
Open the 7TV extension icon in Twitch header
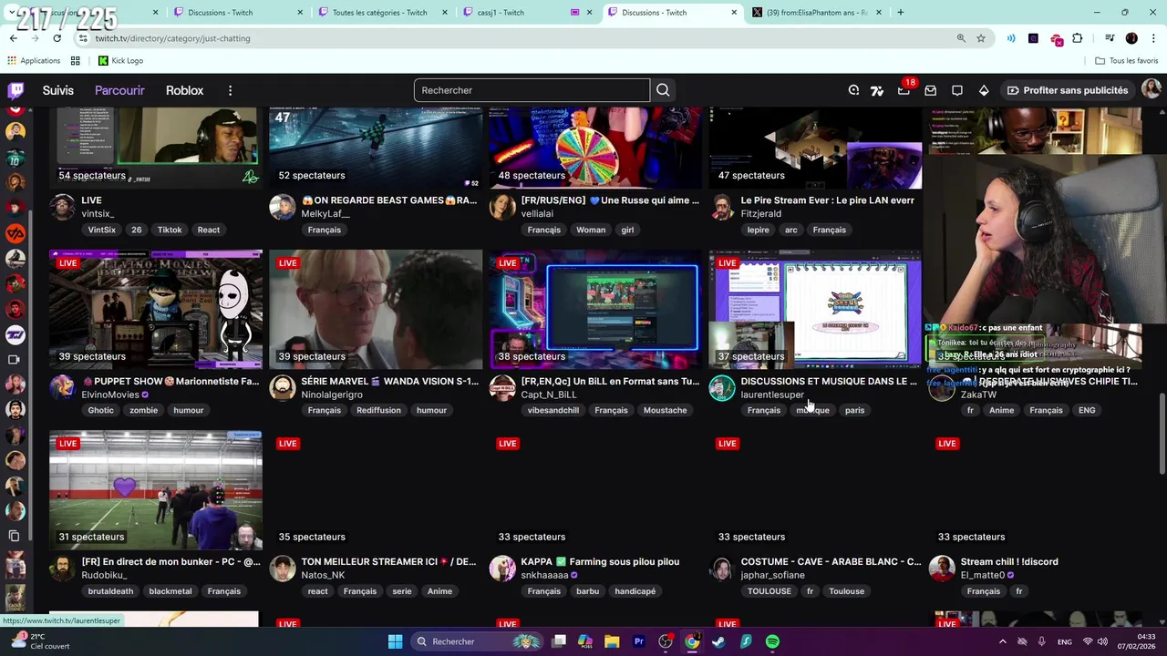877,90
